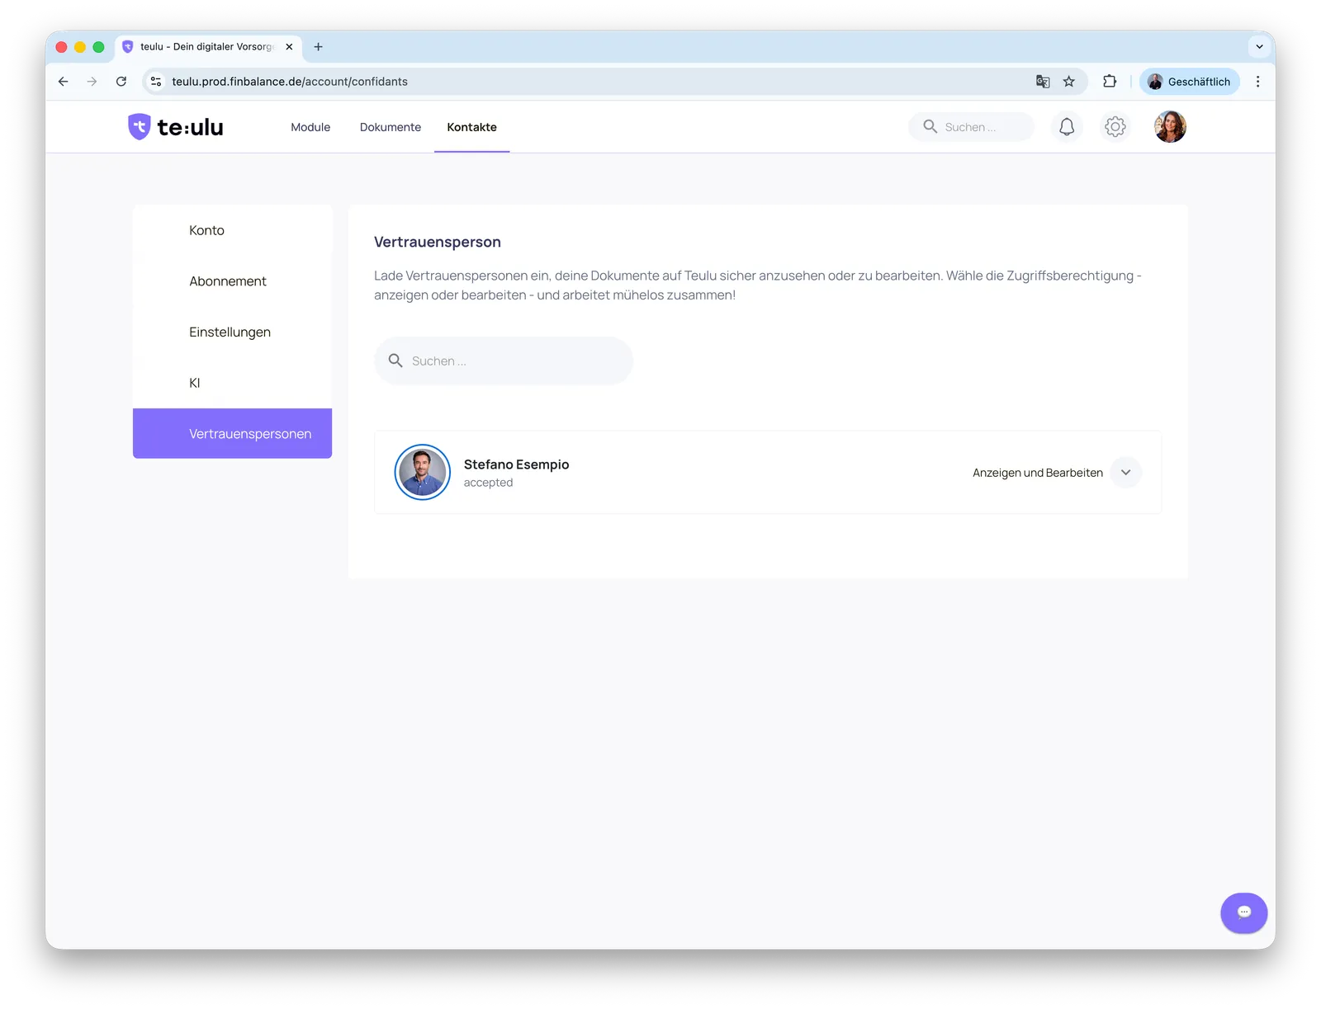Open Einstellungen in the sidebar
The width and height of the screenshot is (1321, 1009).
tap(232, 332)
